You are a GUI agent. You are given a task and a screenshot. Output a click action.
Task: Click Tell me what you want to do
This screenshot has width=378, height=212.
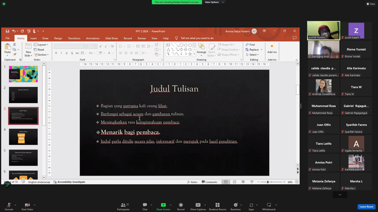pos(197,38)
